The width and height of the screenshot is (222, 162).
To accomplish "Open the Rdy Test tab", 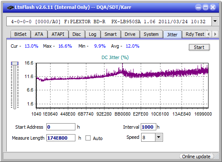I will point(195,34).
